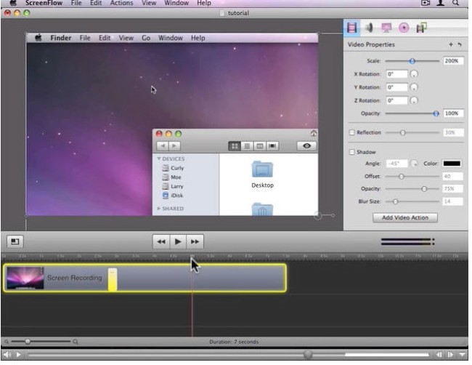
Task: Click the X Rotation value field
Action: click(396, 74)
